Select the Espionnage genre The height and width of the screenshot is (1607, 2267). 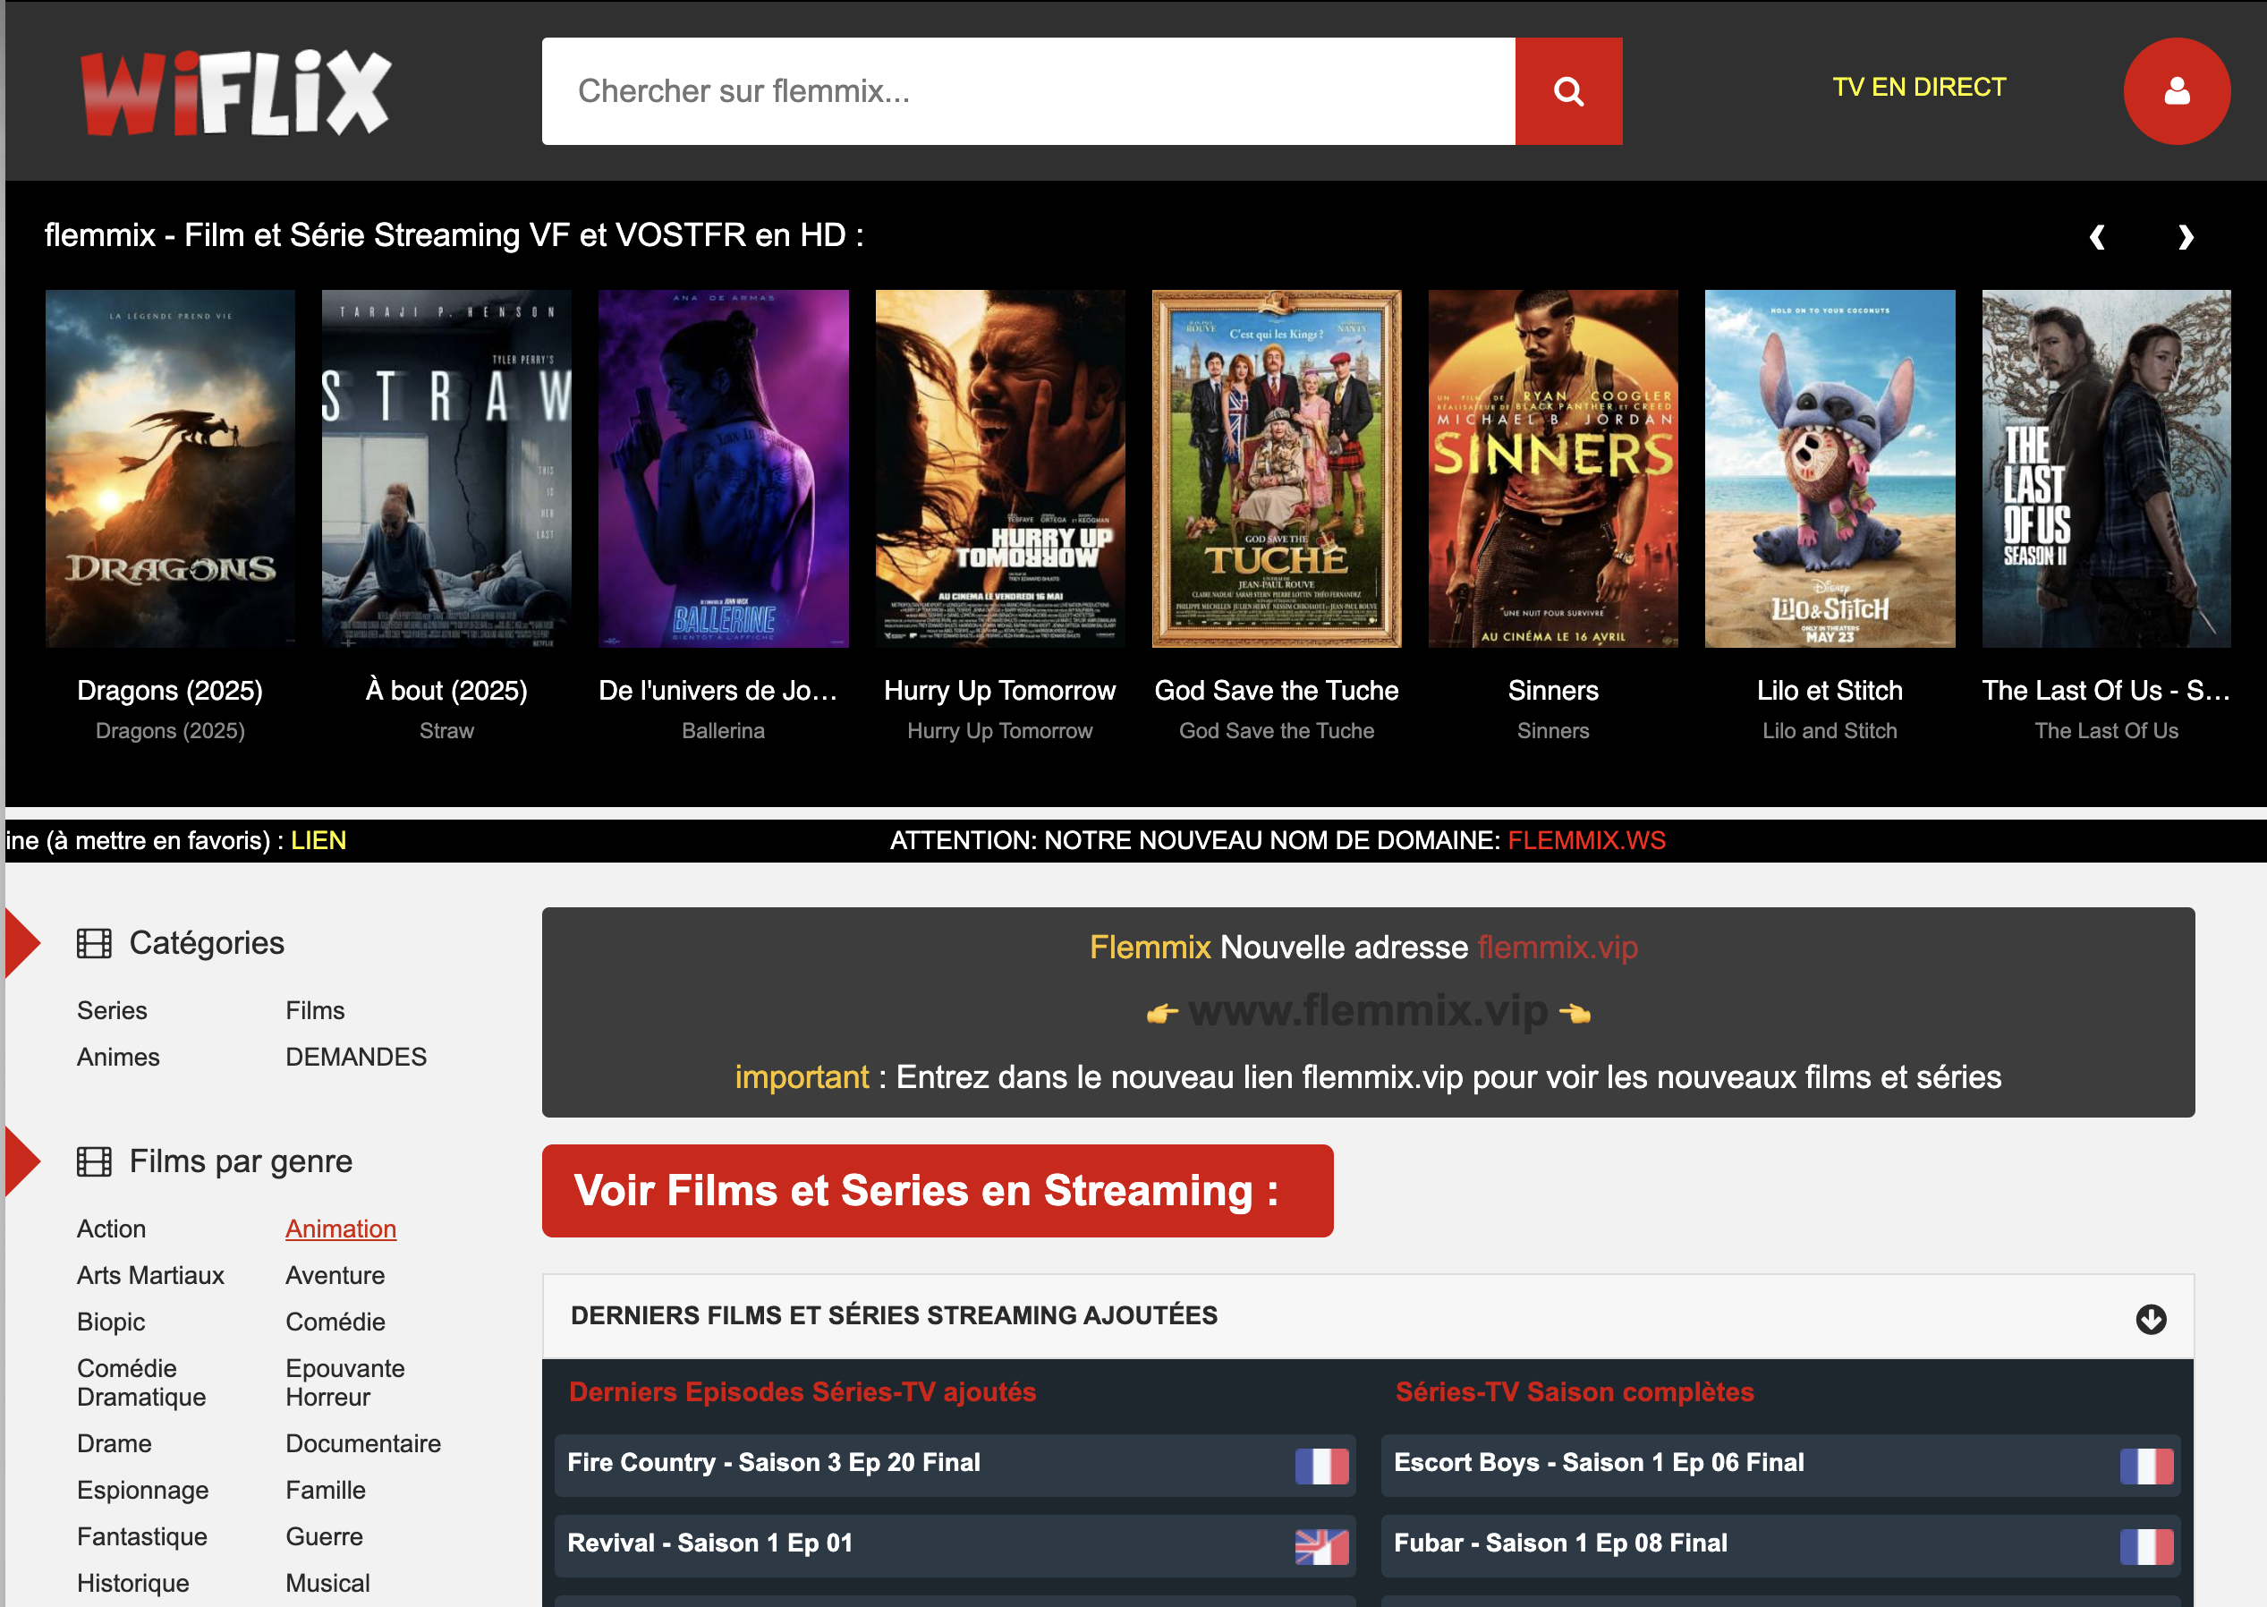[142, 1491]
